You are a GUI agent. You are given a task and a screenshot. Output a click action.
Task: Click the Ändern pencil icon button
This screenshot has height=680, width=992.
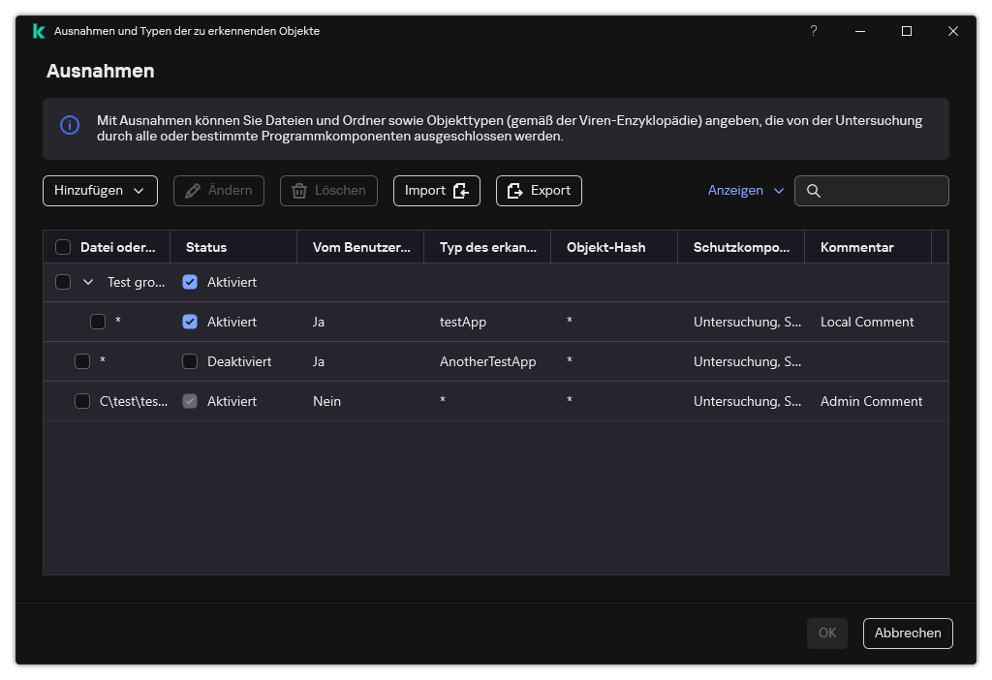point(219,191)
